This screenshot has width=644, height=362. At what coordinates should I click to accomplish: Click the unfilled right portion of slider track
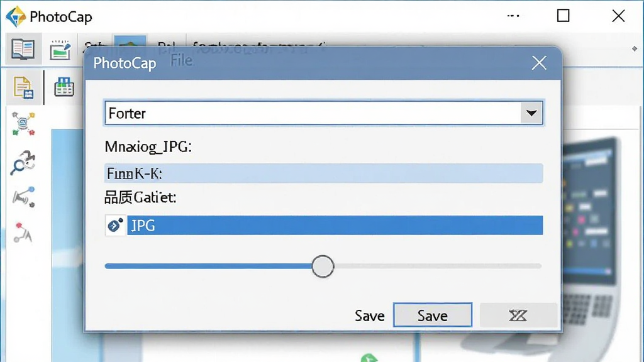[438, 266]
